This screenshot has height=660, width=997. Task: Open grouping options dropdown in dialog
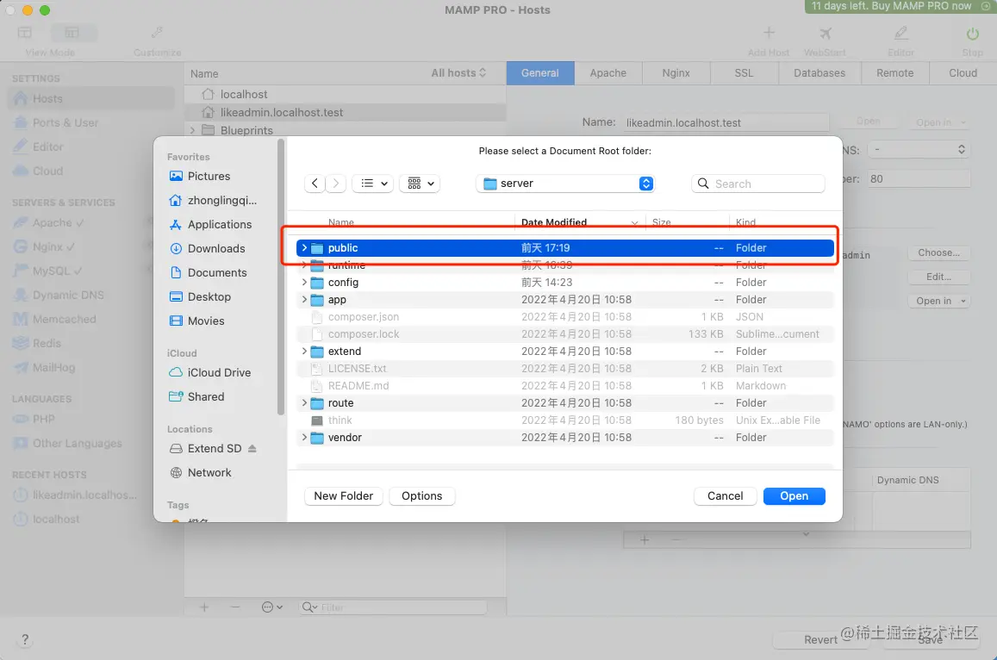pos(421,184)
